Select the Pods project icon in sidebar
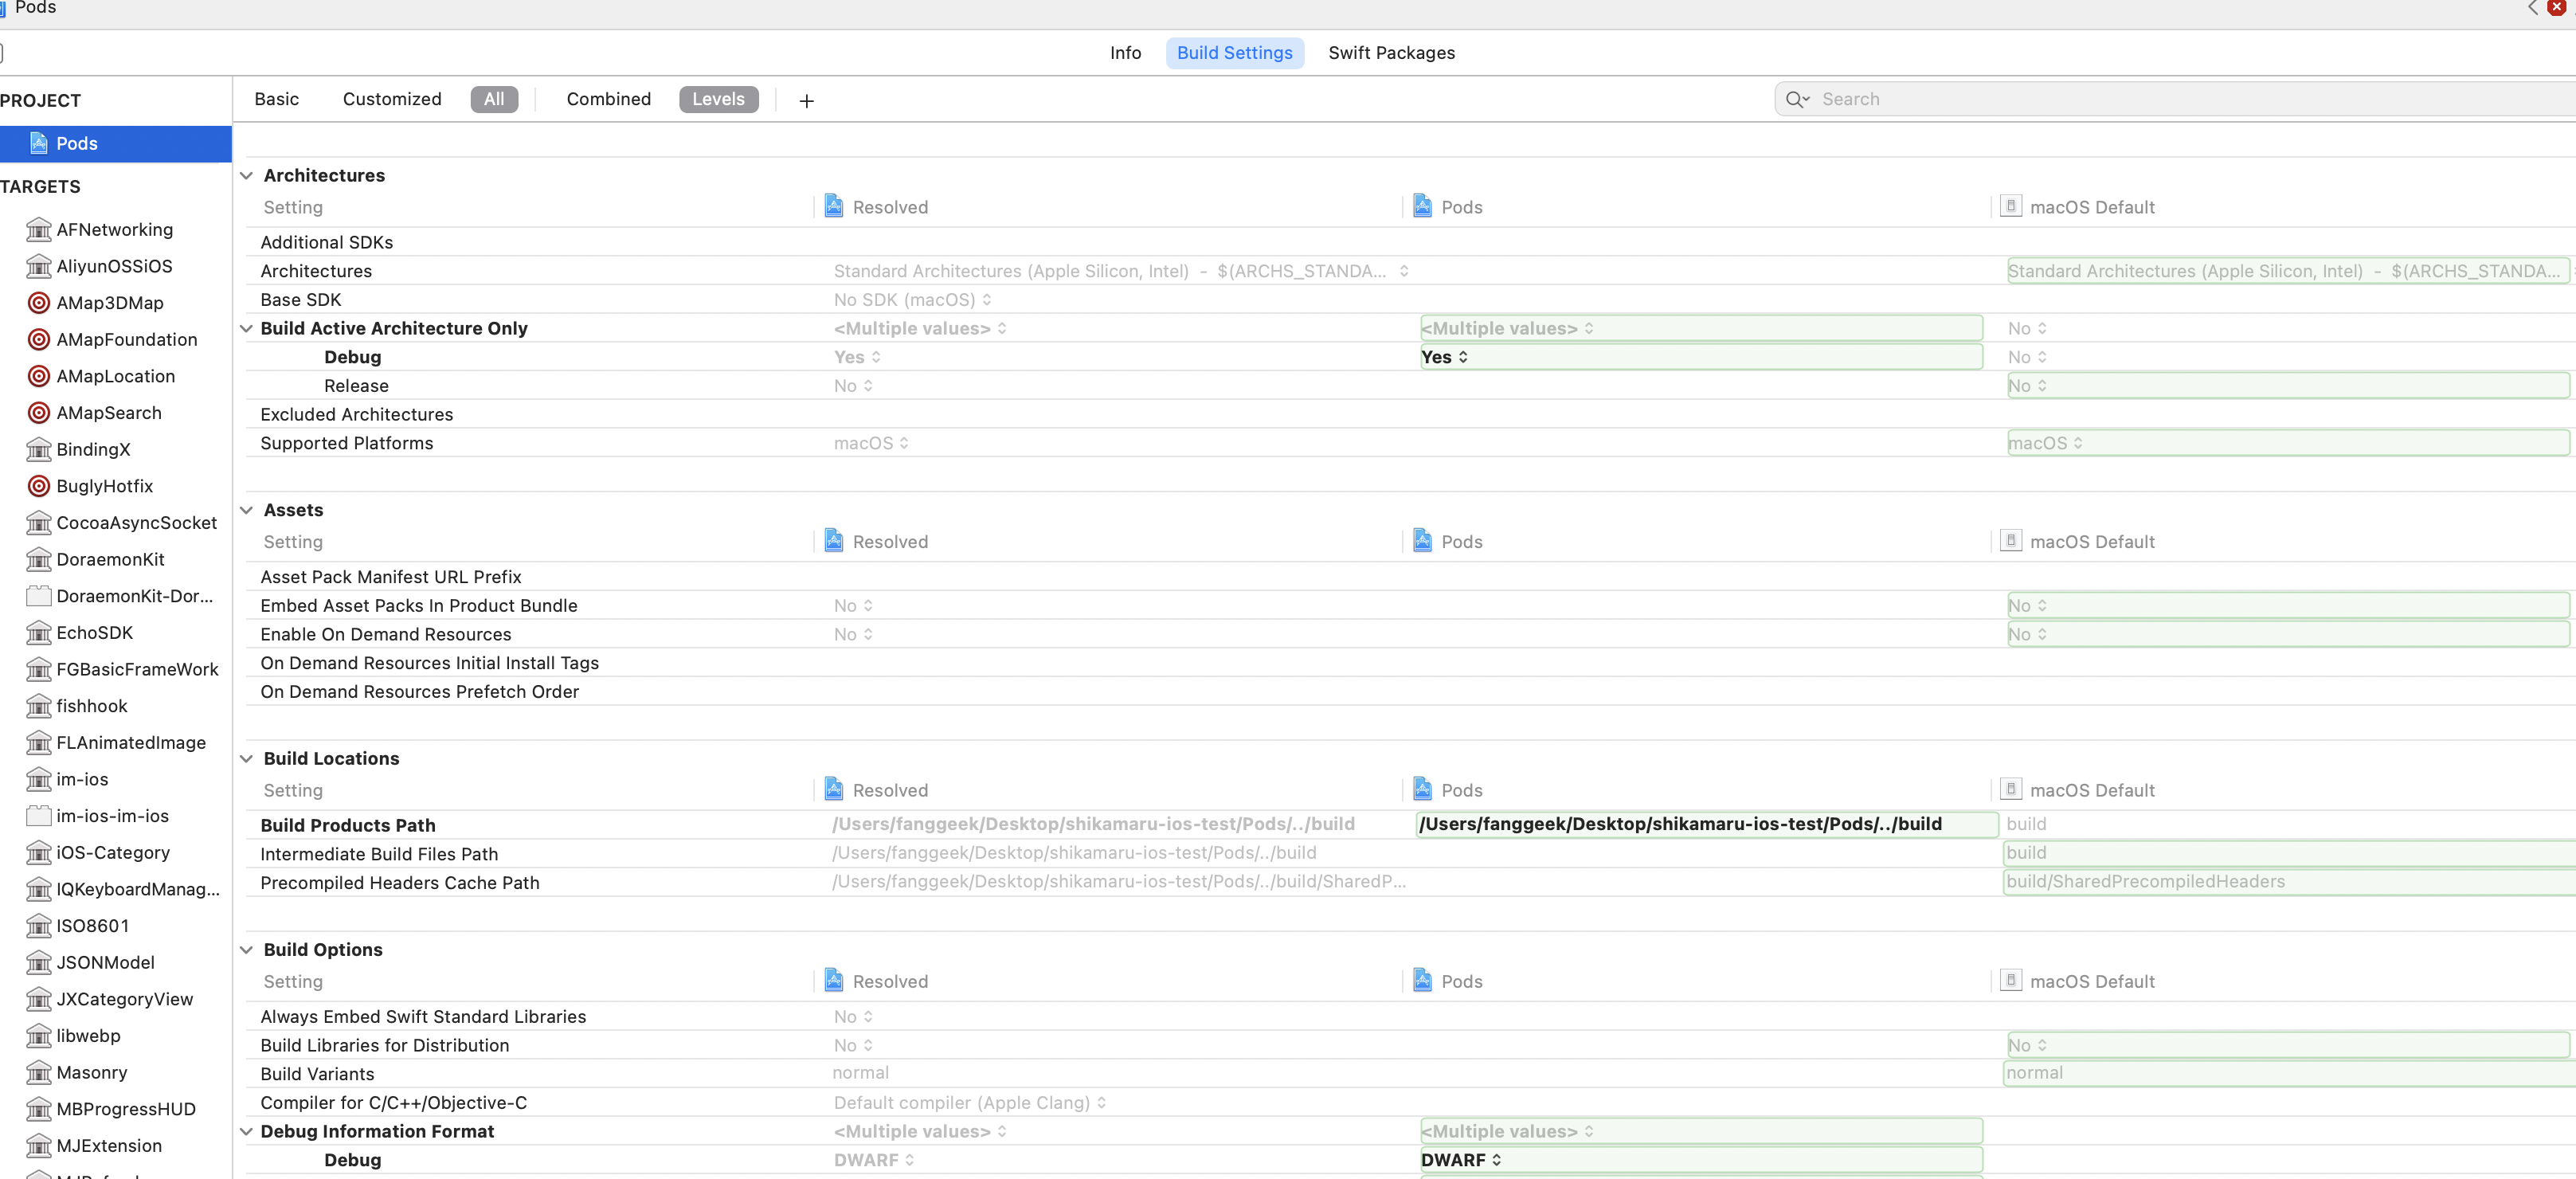This screenshot has width=2576, height=1179. (x=38, y=143)
